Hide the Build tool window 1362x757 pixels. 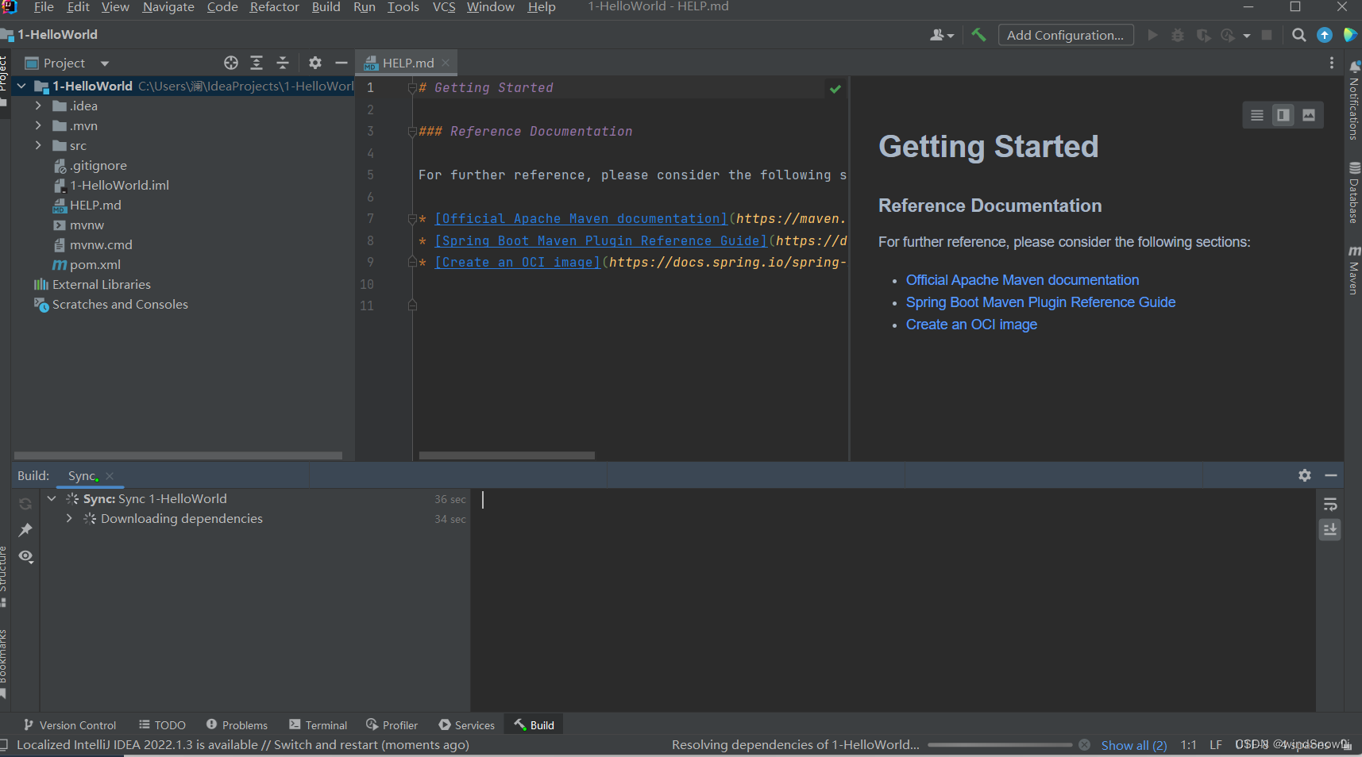coord(1331,475)
